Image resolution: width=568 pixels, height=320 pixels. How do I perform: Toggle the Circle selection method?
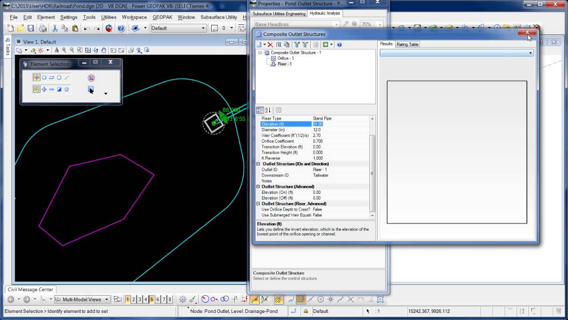(x=59, y=78)
